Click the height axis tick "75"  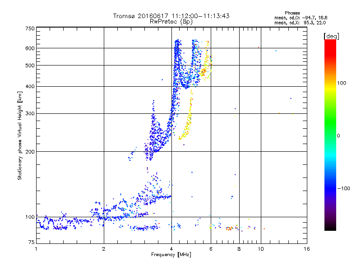pos(32,242)
